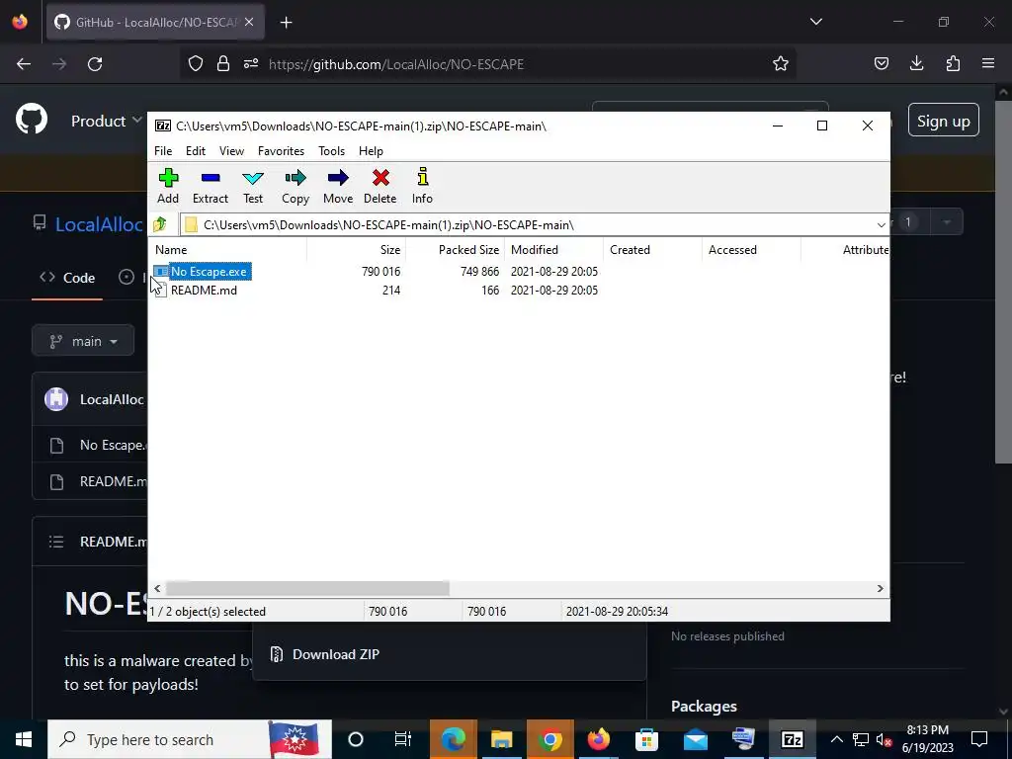The image size is (1012, 759).
Task: Open the notifications action center
Action: coord(979,739)
